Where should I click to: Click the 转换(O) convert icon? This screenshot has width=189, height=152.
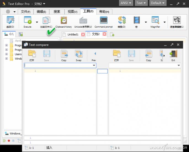pos(122,22)
